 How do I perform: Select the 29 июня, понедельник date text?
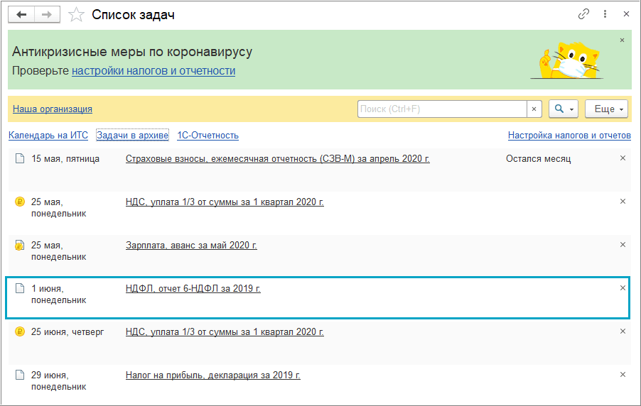point(58,381)
